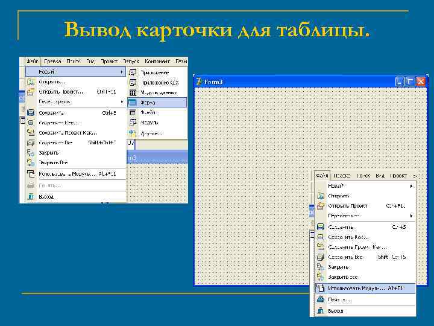Open Правка in the left menu bar
The width and height of the screenshot is (434, 326).
tap(52, 61)
